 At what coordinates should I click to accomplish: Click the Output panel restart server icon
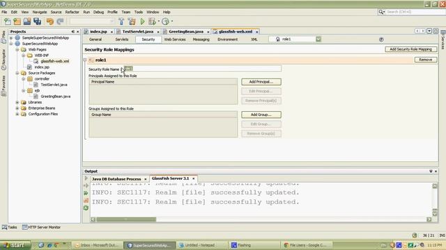coord(86,193)
